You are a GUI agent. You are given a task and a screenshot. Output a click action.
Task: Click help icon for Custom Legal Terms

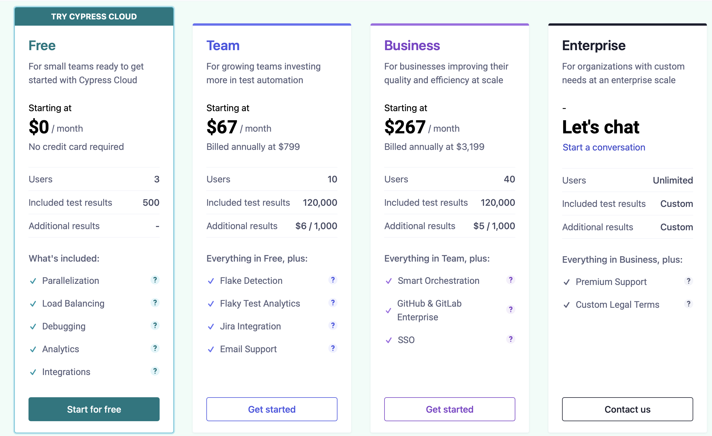(689, 304)
